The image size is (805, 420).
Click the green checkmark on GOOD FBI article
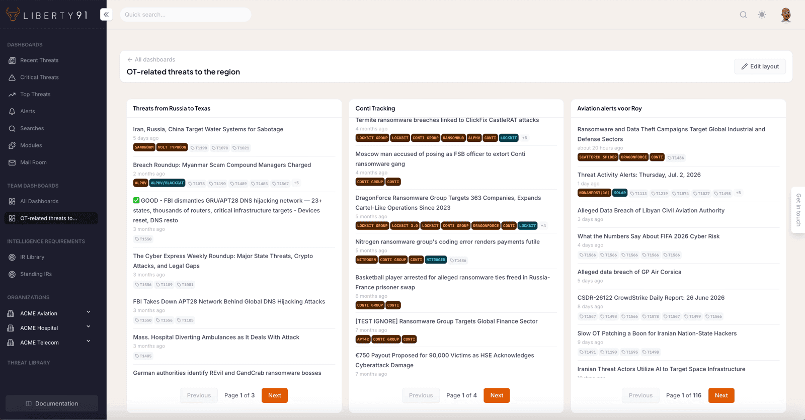[136, 200]
